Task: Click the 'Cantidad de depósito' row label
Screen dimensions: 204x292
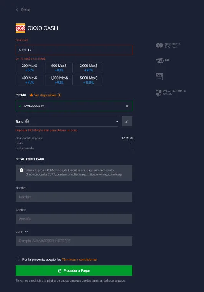Action: pos(30,138)
